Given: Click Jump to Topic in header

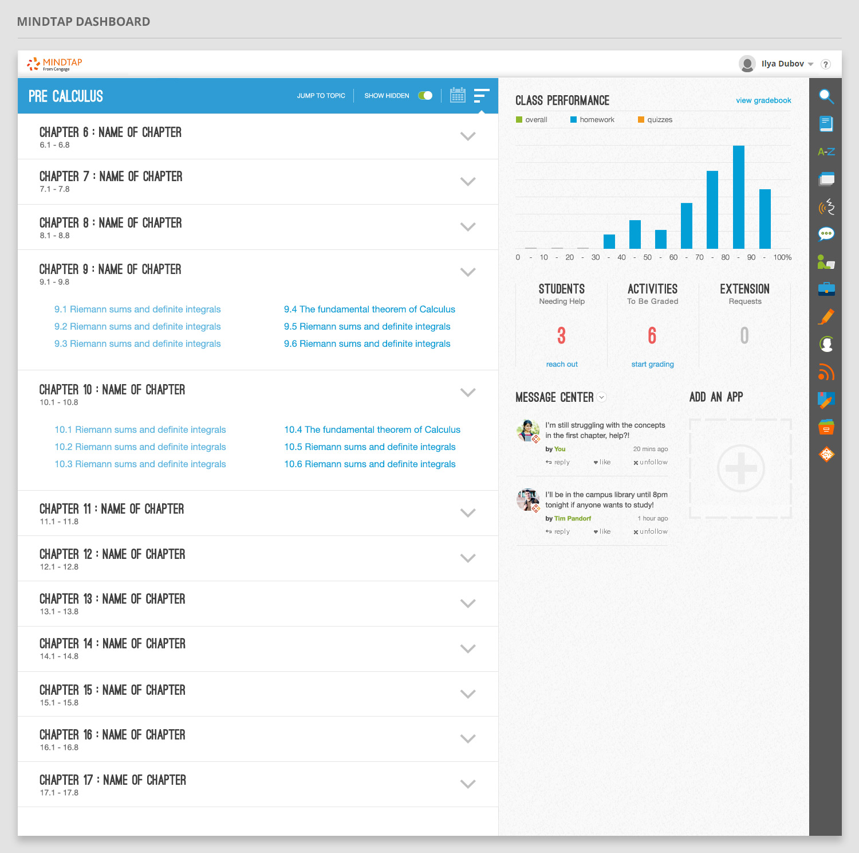Looking at the screenshot, I should click(321, 96).
